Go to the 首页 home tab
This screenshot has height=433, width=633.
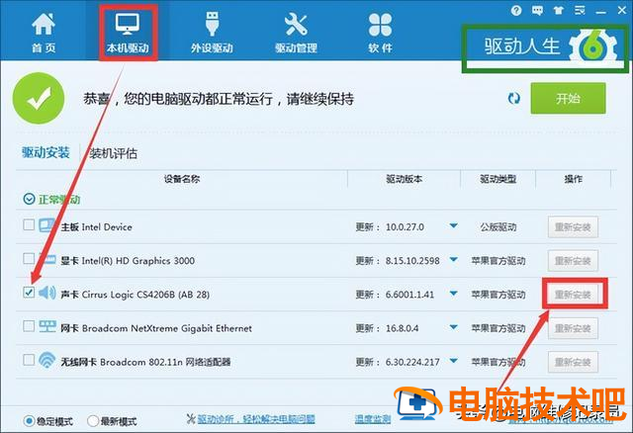44,34
